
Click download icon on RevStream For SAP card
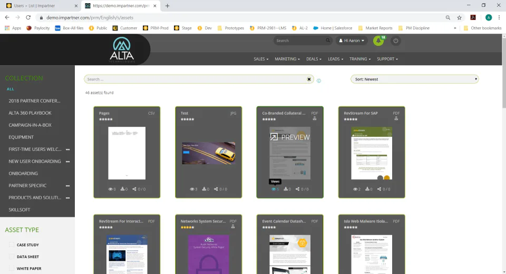[x=367, y=189]
